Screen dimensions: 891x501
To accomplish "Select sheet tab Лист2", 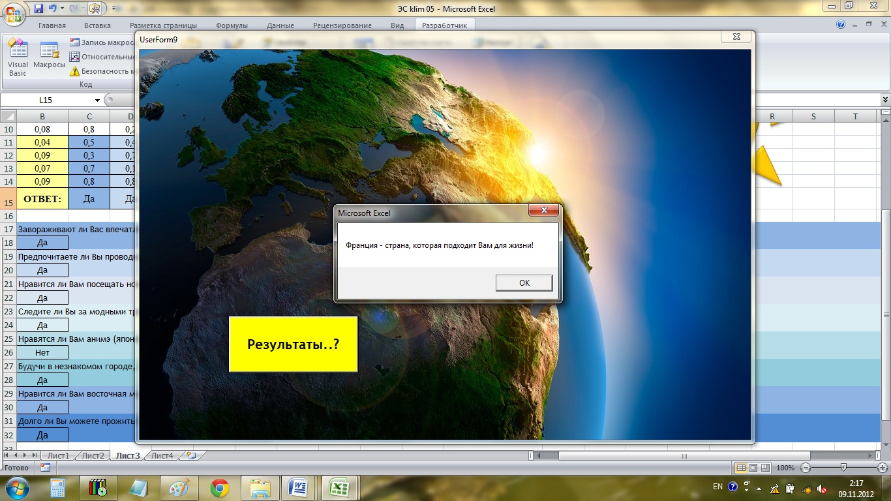I will pyautogui.click(x=93, y=455).
